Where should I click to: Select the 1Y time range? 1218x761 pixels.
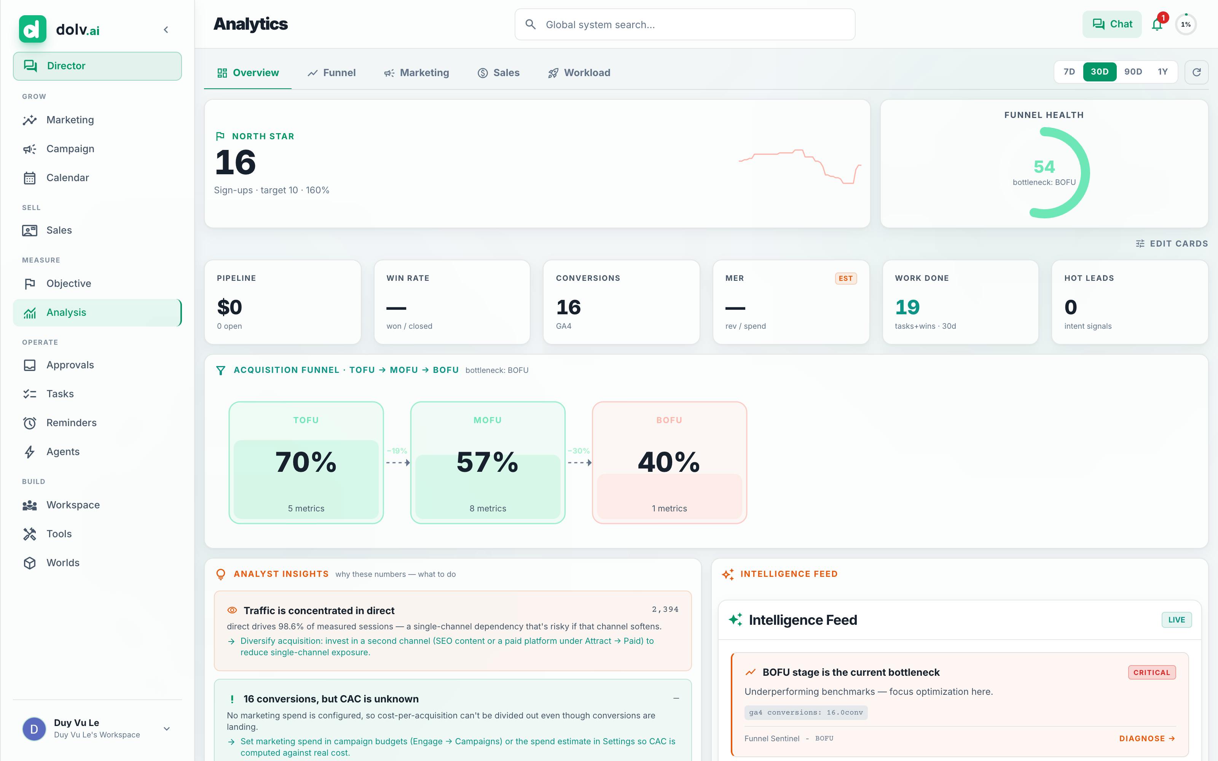coord(1163,72)
